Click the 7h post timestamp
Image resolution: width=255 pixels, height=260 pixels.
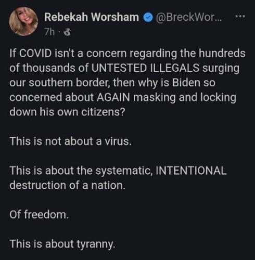(49, 32)
